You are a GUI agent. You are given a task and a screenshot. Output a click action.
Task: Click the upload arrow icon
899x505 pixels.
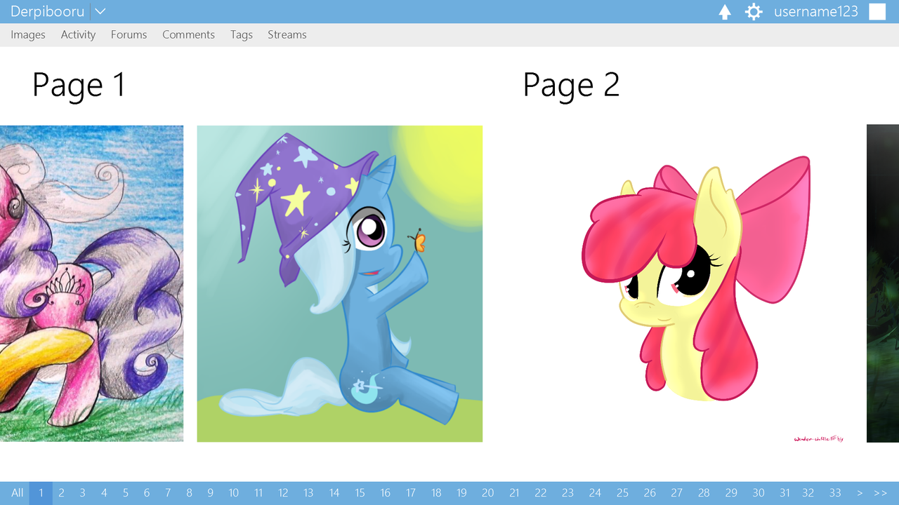pyautogui.click(x=724, y=11)
